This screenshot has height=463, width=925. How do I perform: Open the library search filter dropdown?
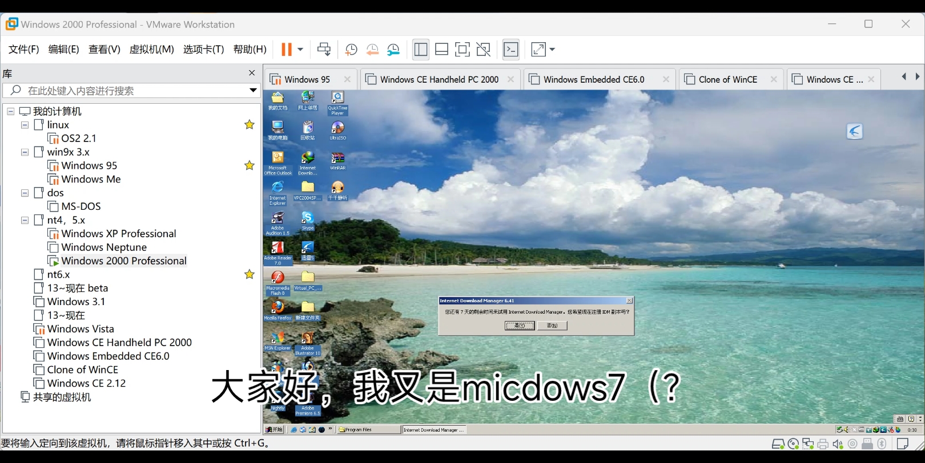[x=253, y=91]
